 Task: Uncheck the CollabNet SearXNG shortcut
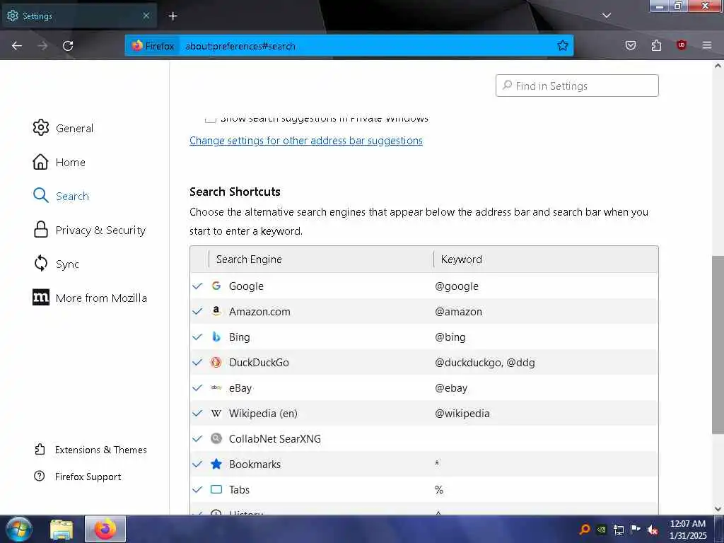(x=198, y=438)
